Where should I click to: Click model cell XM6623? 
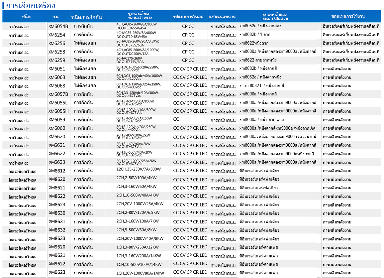57,162
